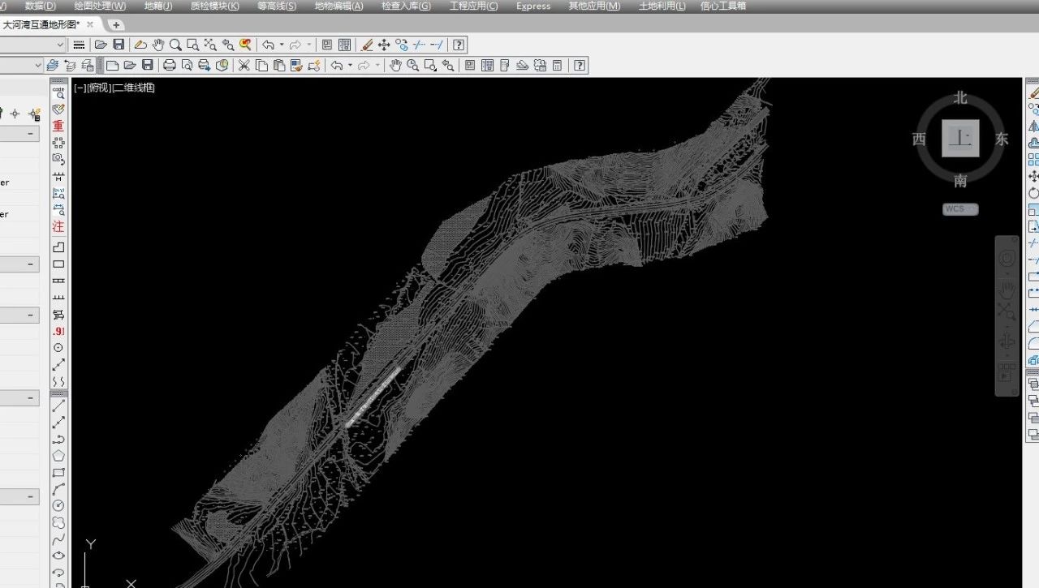This screenshot has height=588, width=1039.
Task: Select the revision cloud tool in left toolbar
Action: click(x=58, y=523)
